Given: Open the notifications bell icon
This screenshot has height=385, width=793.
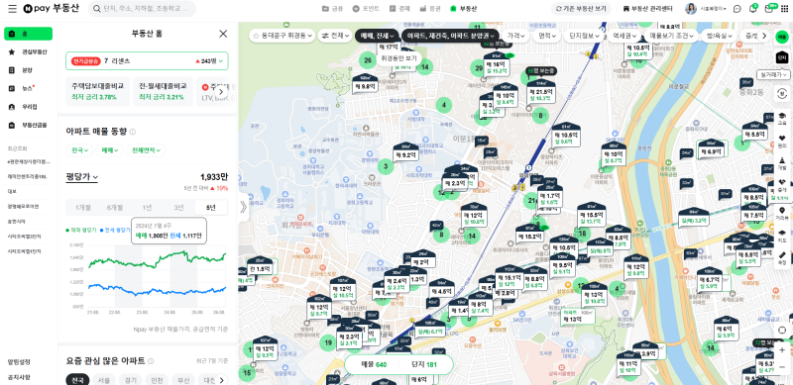Looking at the screenshot, I should (x=752, y=9).
